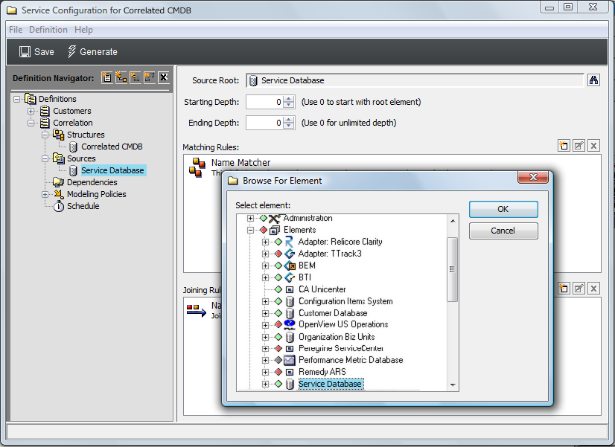Expand Adapter: Relicore Clarity node

[265, 242]
